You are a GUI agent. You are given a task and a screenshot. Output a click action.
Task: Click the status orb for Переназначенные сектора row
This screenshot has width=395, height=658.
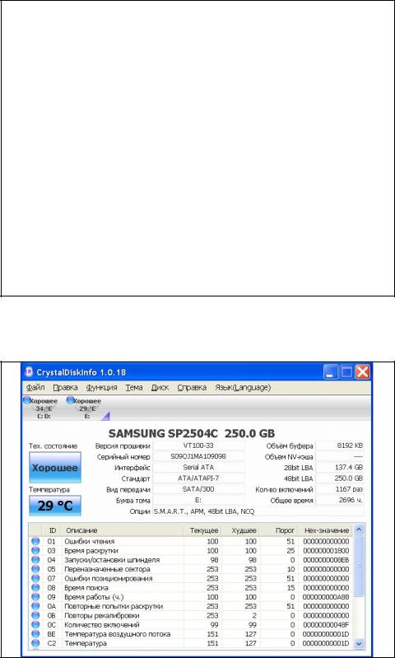(x=35, y=569)
